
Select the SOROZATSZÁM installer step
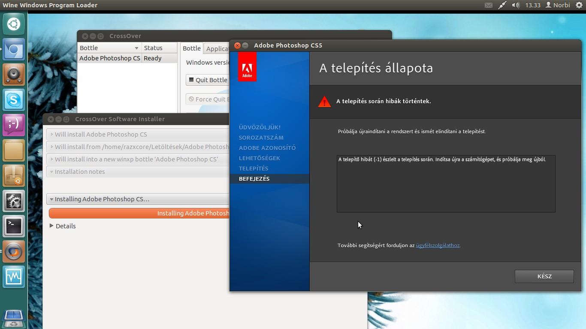point(261,138)
